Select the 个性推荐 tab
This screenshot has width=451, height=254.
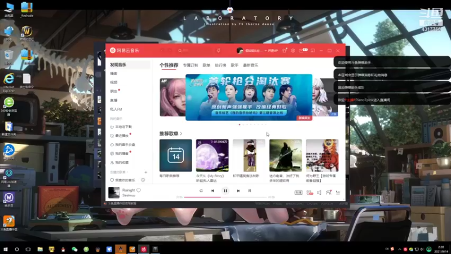[x=169, y=65]
